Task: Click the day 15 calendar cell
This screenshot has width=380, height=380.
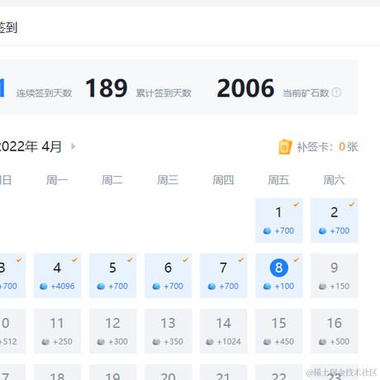Action: [279, 331]
